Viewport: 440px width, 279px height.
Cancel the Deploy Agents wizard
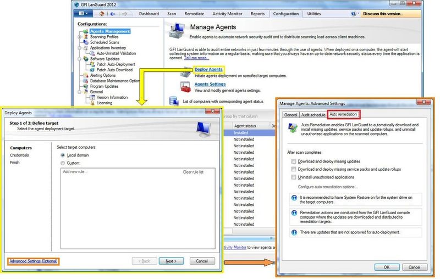coord(202,261)
